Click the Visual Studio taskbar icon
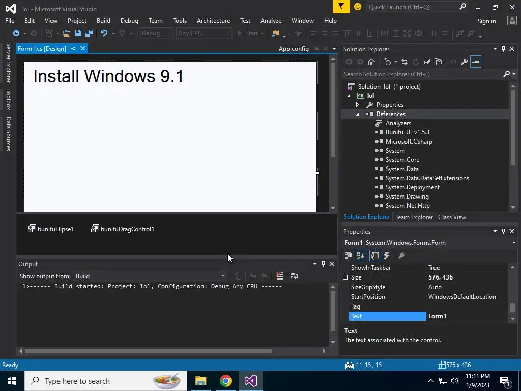 pyautogui.click(x=251, y=381)
